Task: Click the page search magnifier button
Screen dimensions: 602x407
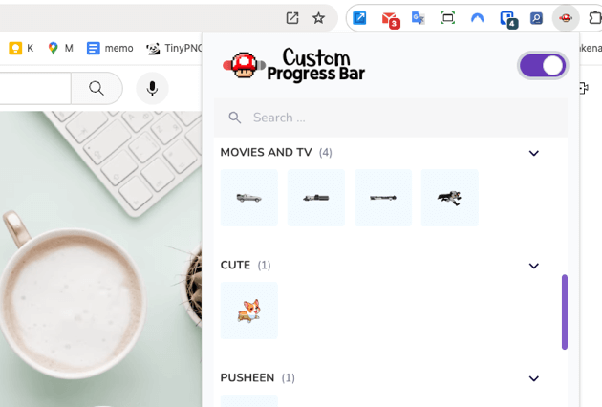Action: click(x=97, y=88)
